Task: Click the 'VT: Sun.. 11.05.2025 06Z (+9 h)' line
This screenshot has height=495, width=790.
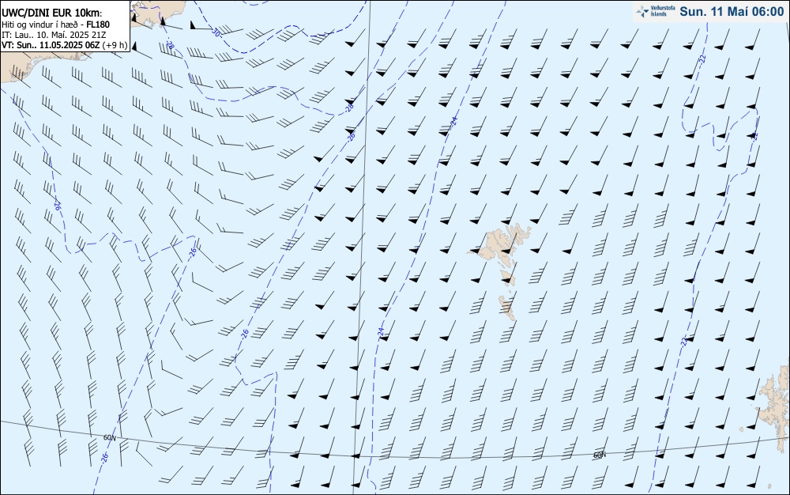Action: pos(65,45)
